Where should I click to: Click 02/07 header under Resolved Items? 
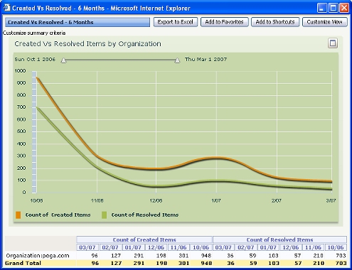click(x=246, y=247)
